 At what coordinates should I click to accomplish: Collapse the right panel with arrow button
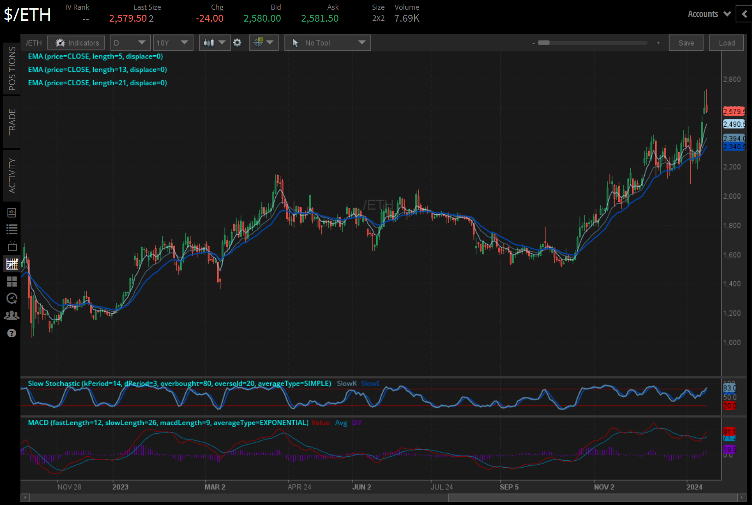744,14
